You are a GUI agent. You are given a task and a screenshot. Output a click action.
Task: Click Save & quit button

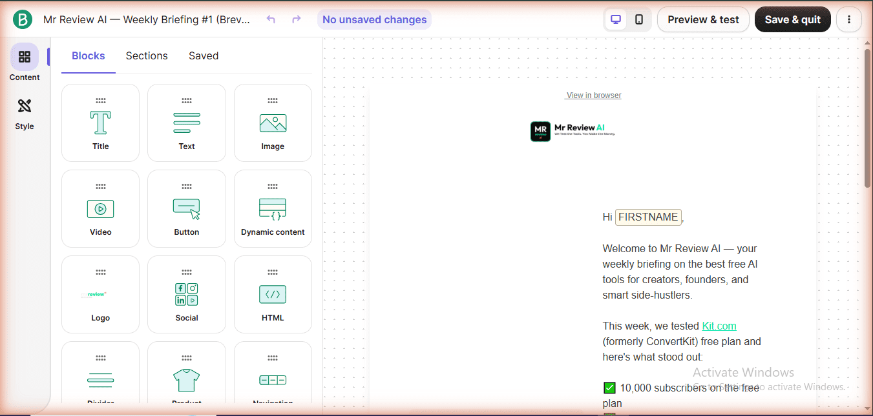pyautogui.click(x=792, y=19)
